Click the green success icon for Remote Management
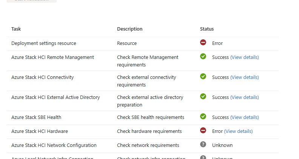299x159 pixels. pos(203,56)
